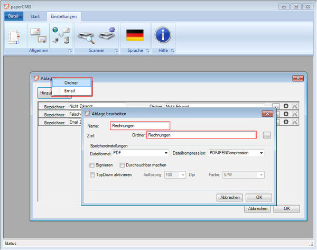The height and width of the screenshot is (250, 317).
Task: Expand Allgemein group dialog launcher
Action: [70, 51]
